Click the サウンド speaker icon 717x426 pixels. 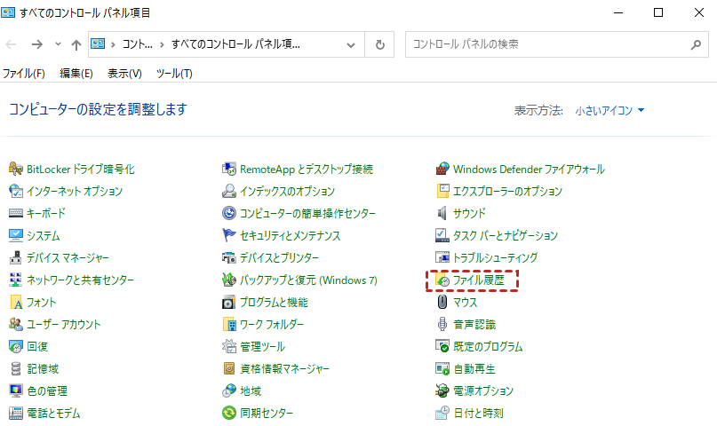click(x=442, y=213)
